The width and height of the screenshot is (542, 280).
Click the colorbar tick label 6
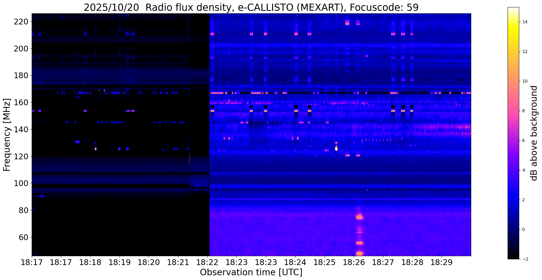(x=524, y=141)
